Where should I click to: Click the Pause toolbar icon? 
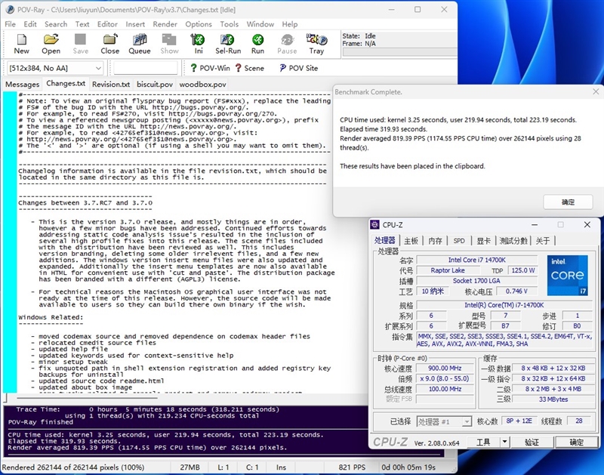tap(287, 44)
